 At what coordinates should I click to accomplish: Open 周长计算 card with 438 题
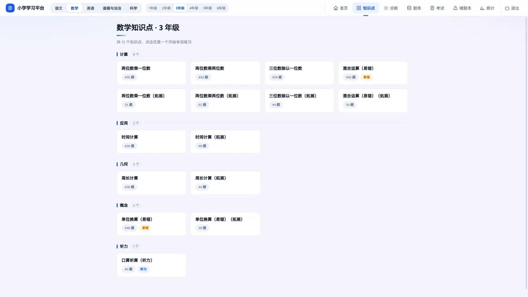coord(152,183)
